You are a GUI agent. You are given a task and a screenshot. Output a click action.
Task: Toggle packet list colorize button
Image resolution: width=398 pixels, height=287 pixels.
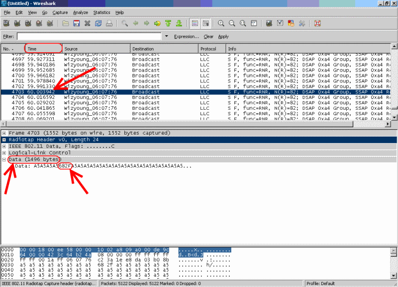click(195, 23)
